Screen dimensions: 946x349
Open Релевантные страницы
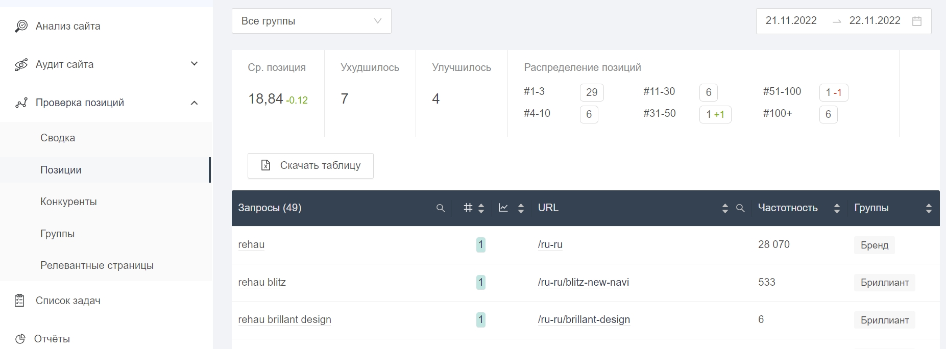click(x=97, y=265)
